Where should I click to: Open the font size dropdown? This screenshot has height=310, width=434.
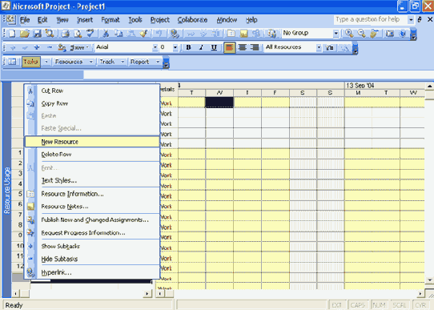[x=175, y=47]
